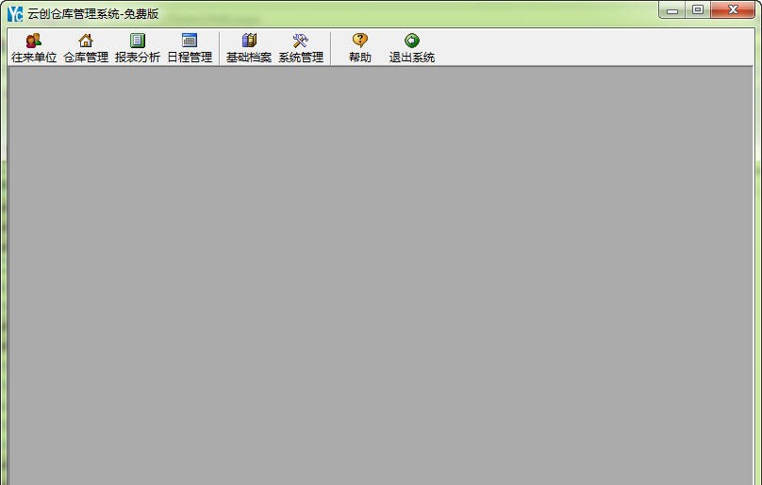Minimize the 云创仓库管理系统 window
Image resolution: width=762 pixels, height=485 pixels.
pos(672,9)
